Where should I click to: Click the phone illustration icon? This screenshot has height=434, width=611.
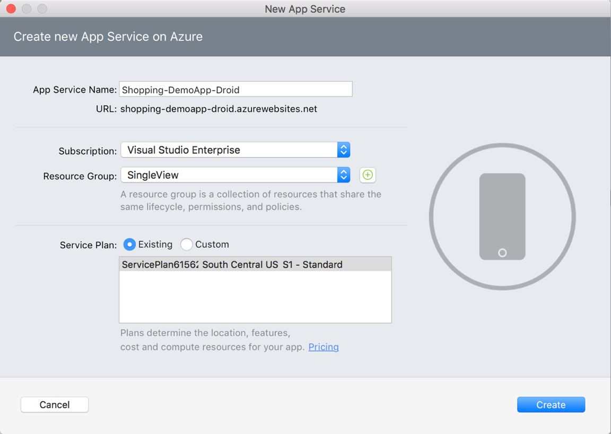click(502, 216)
